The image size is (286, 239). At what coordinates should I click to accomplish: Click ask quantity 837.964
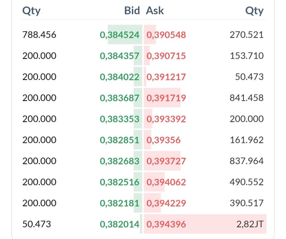click(247, 161)
